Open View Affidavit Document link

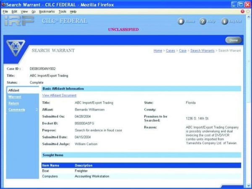(x=59, y=95)
